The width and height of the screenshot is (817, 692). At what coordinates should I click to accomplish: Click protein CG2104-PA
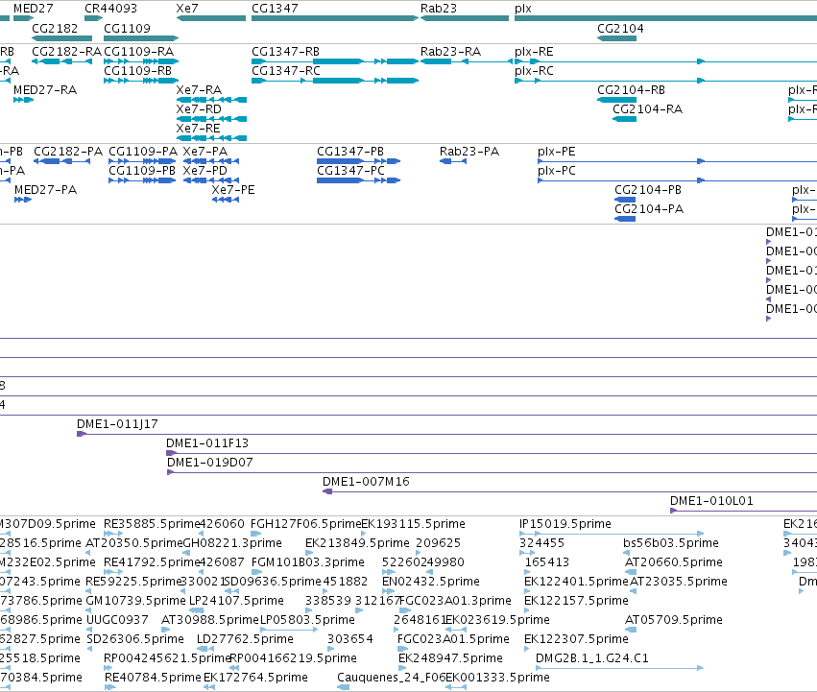[x=625, y=220]
